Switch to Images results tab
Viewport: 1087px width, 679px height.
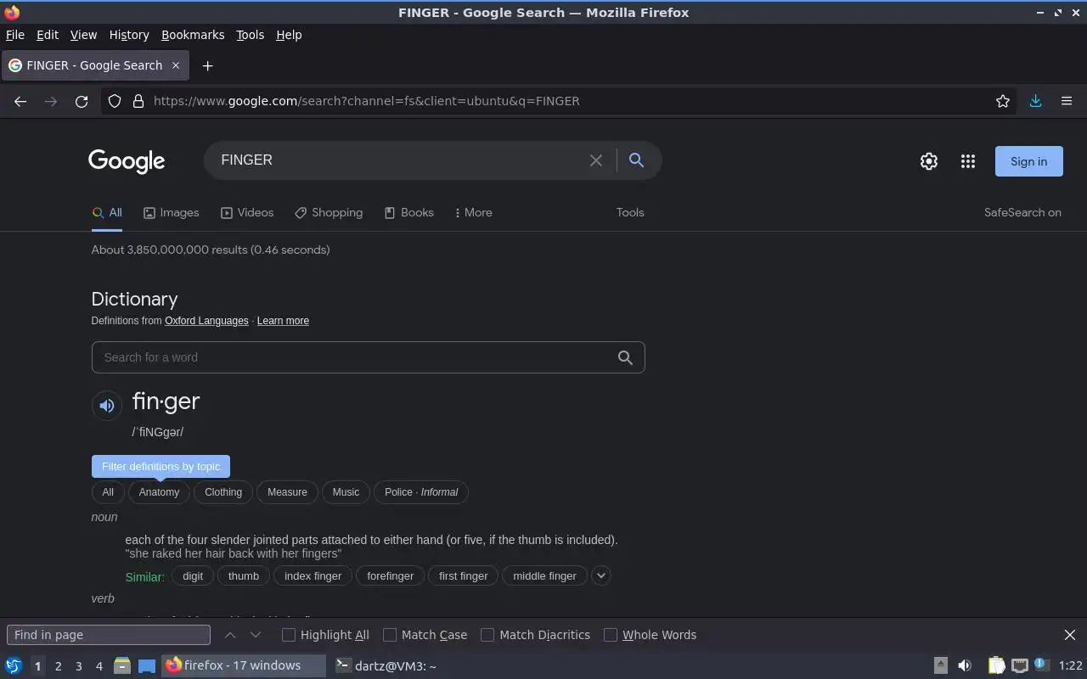[x=171, y=212]
